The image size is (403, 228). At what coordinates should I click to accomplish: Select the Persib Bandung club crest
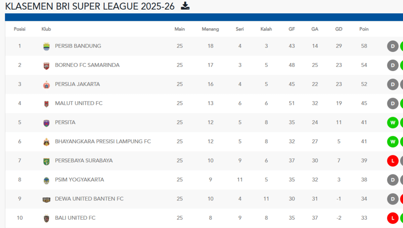click(45, 46)
